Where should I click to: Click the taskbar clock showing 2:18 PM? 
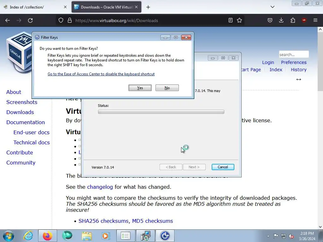tap(307, 236)
